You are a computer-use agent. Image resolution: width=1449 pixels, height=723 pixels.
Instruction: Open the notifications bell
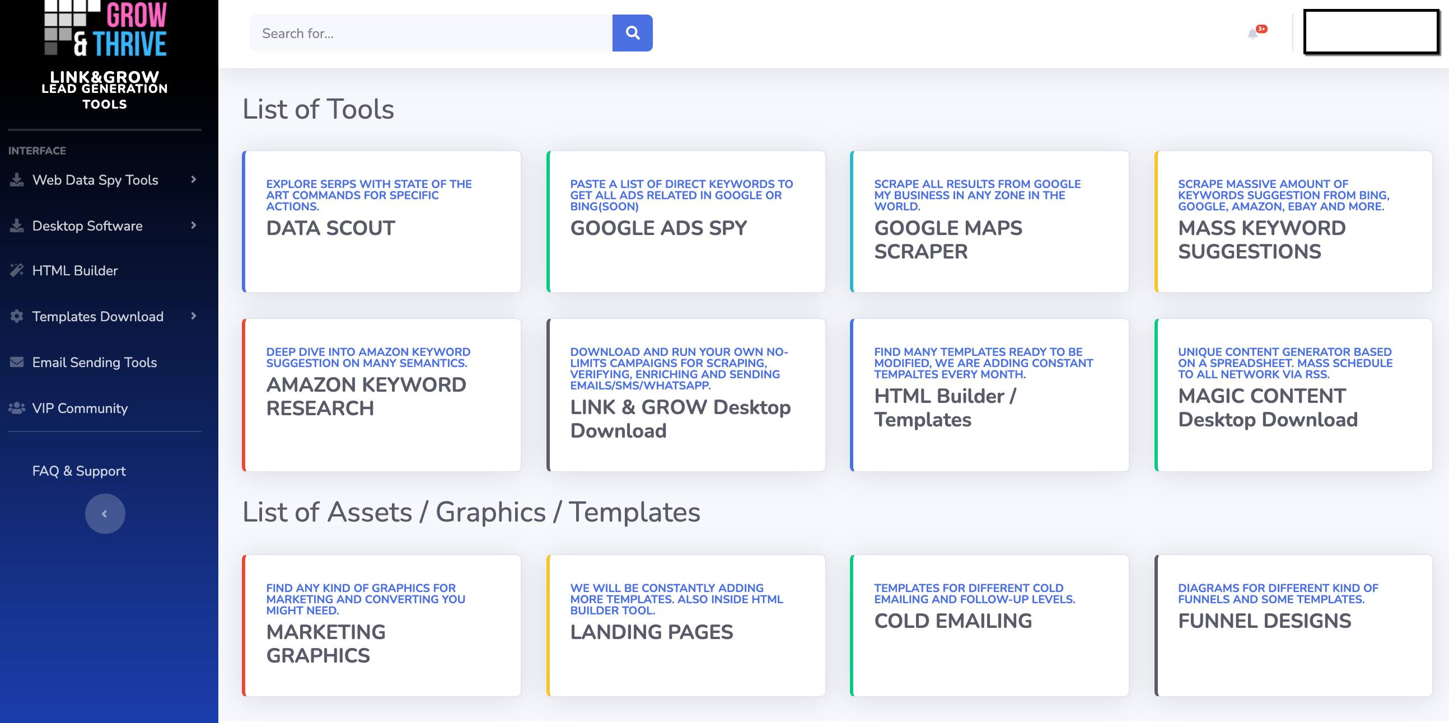pos(1252,34)
